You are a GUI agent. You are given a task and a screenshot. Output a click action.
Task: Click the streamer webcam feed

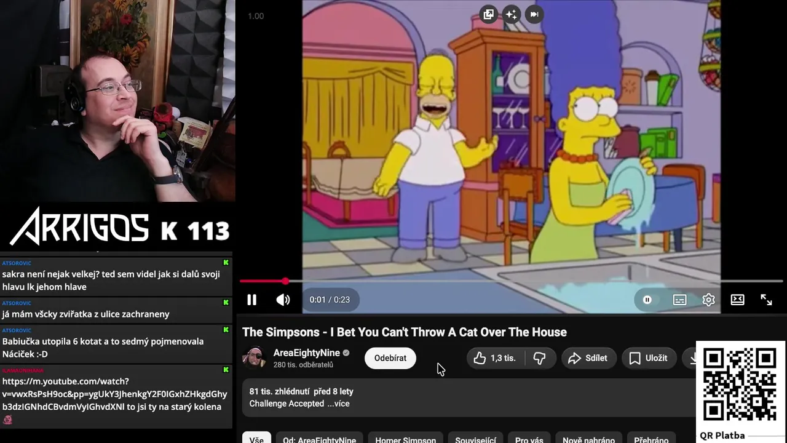click(117, 101)
